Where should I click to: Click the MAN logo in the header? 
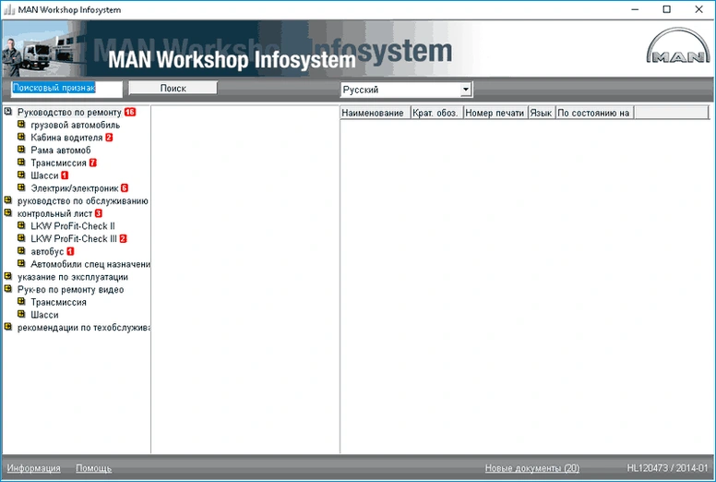[x=677, y=45]
